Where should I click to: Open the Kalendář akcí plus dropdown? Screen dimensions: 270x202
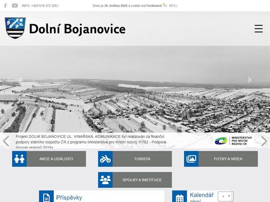pyautogui.click(x=226, y=196)
